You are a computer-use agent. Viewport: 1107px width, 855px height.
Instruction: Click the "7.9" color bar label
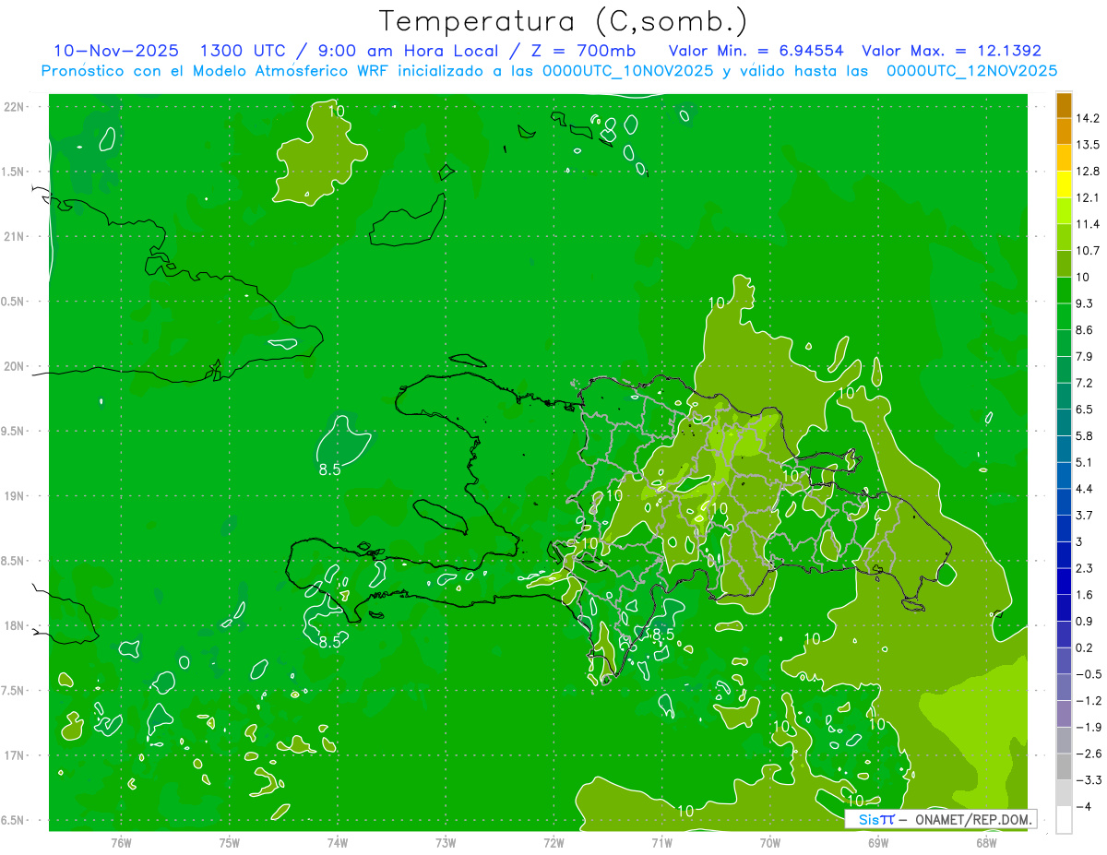click(x=1085, y=356)
